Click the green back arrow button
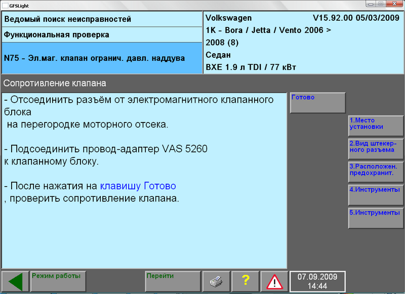This screenshot has width=405, height=294. (16, 281)
